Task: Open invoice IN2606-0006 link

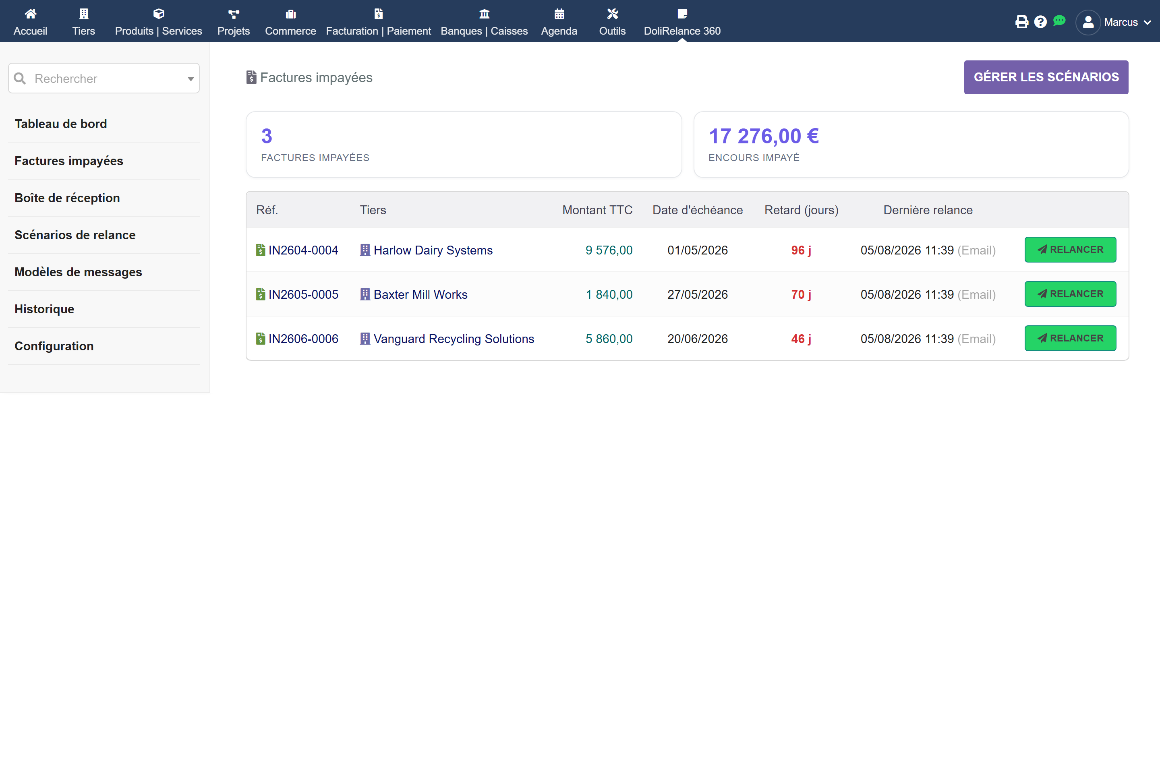Action: click(x=303, y=339)
